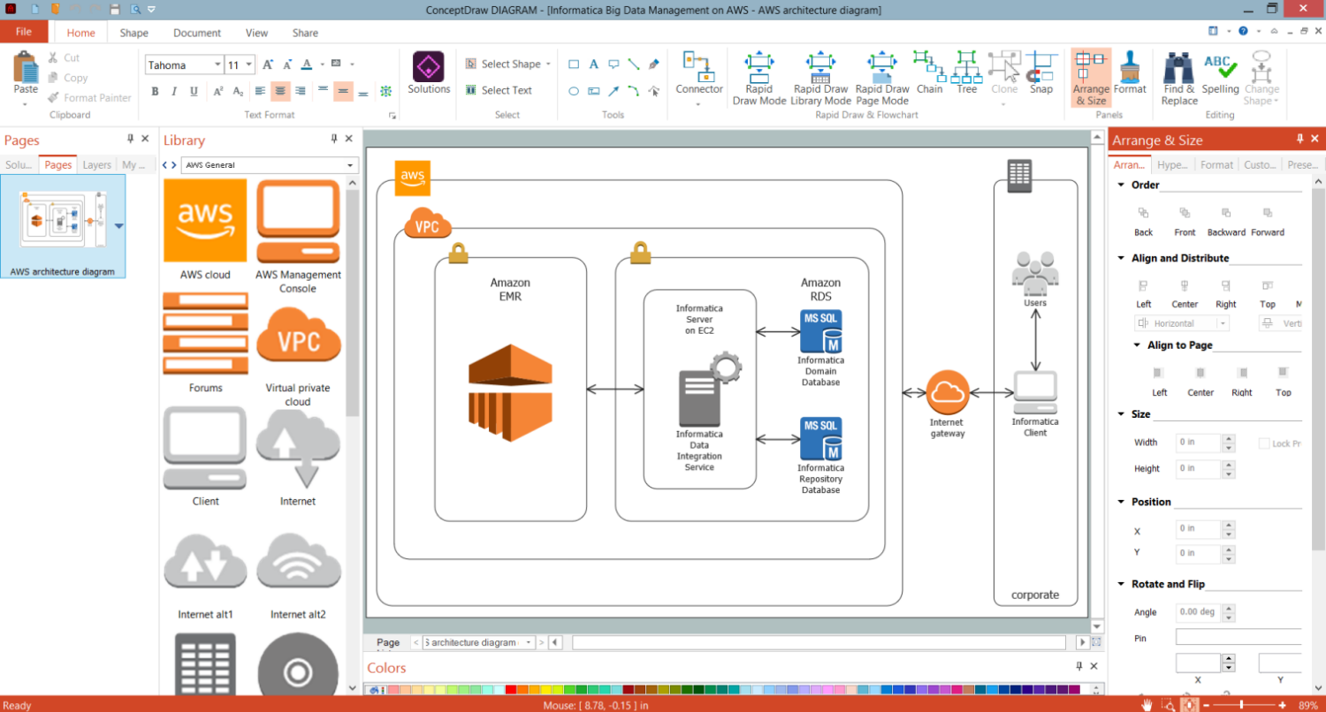
Task: Open the AWS General library dropdown
Action: click(351, 165)
